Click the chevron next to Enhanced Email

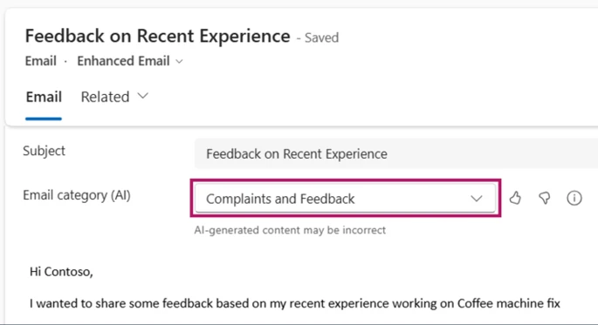179,61
